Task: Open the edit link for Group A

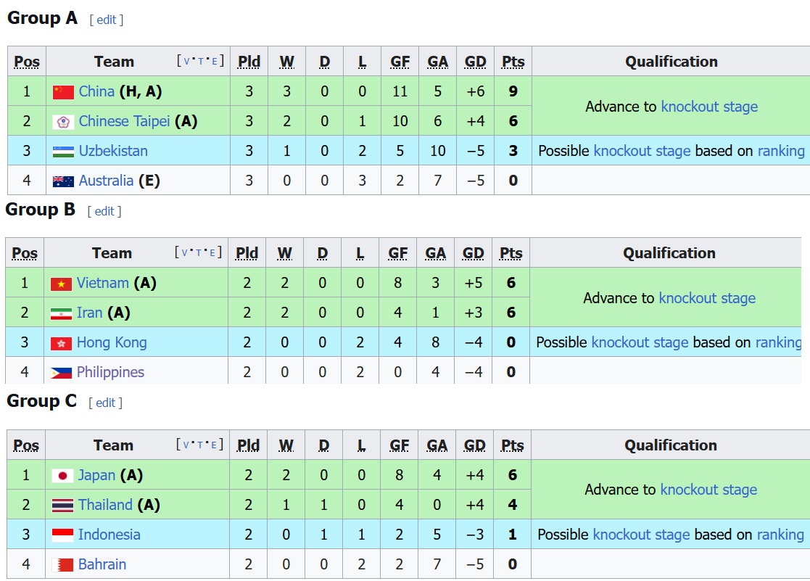Action: pyautogui.click(x=107, y=20)
